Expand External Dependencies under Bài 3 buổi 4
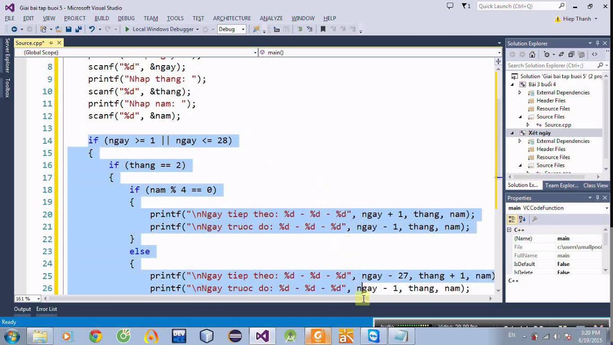The width and height of the screenshot is (613, 345). 520,92
